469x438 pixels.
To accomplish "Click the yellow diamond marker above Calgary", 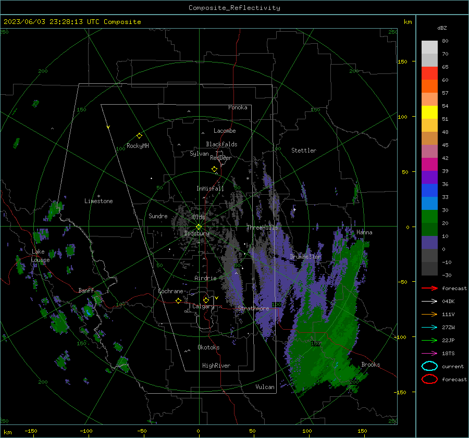I will point(206,299).
